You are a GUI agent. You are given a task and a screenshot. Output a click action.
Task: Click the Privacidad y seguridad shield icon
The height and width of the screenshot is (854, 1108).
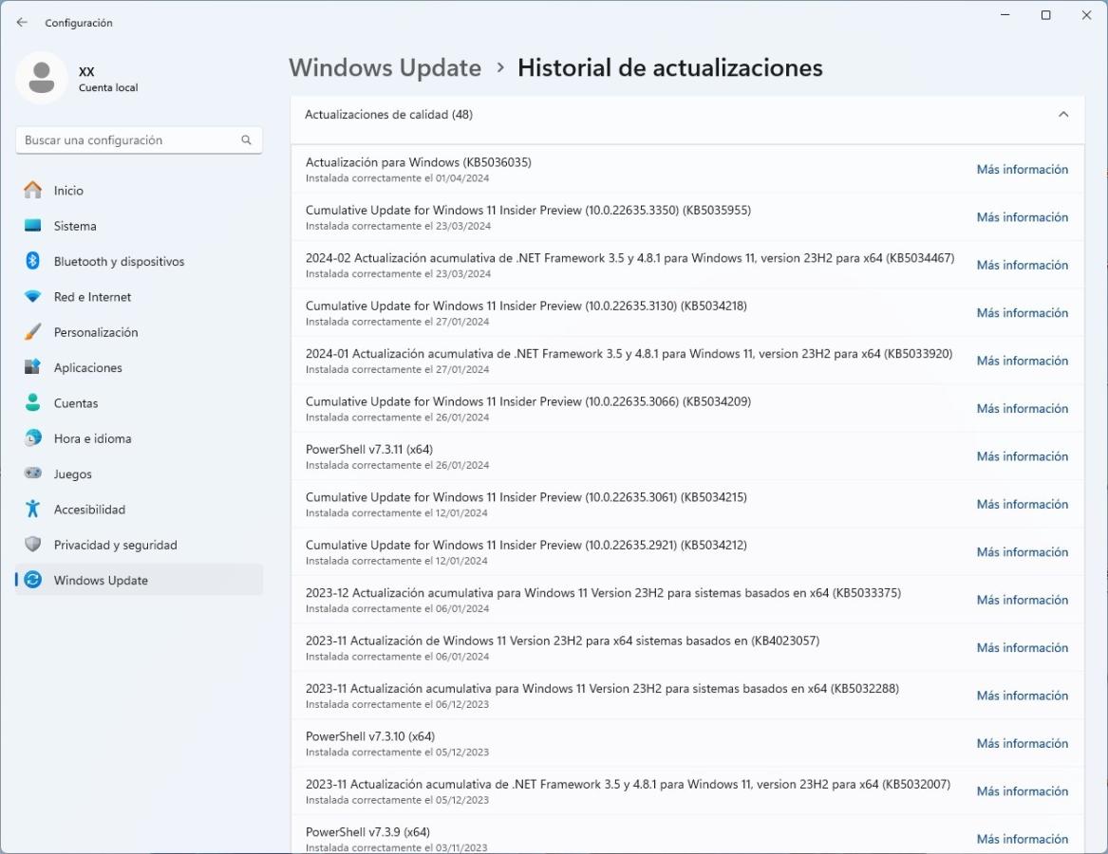pos(33,545)
